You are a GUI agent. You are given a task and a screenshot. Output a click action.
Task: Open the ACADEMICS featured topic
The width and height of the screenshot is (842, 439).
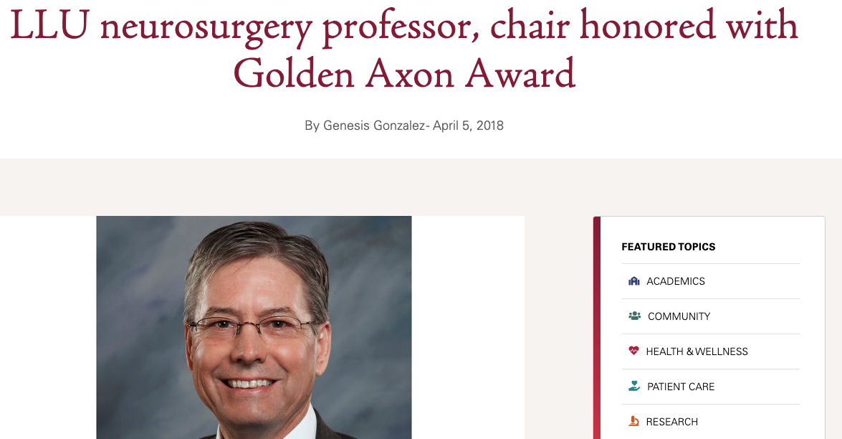[676, 281]
